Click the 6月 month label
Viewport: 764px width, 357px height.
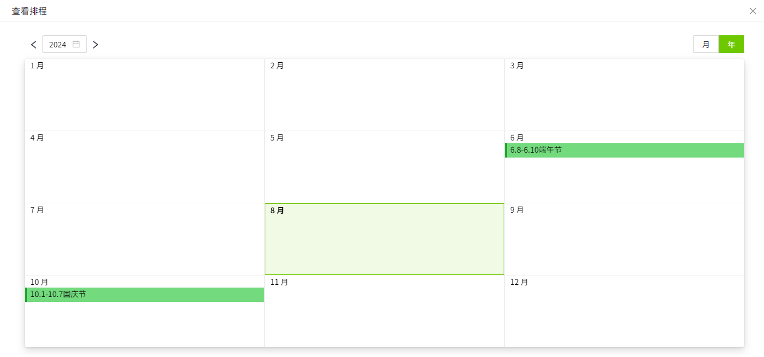coord(517,138)
